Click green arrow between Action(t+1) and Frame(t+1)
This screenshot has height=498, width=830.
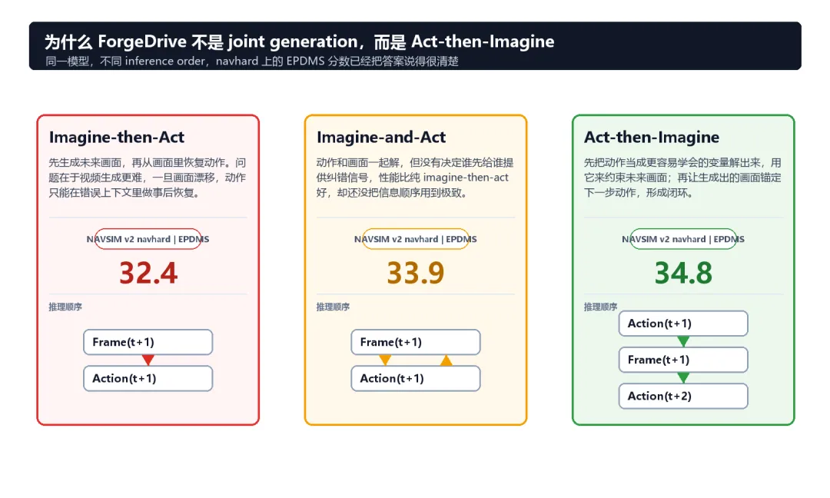[x=683, y=341]
